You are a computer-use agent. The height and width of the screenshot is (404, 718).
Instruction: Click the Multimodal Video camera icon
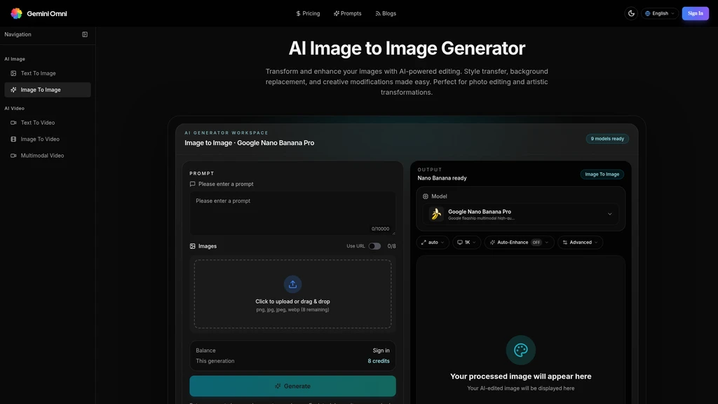pos(13,156)
